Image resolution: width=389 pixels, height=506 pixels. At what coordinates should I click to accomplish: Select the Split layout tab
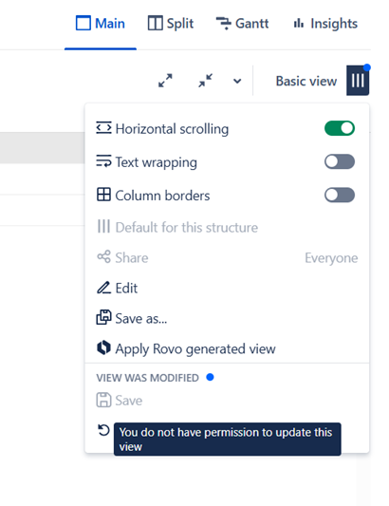[x=171, y=24]
